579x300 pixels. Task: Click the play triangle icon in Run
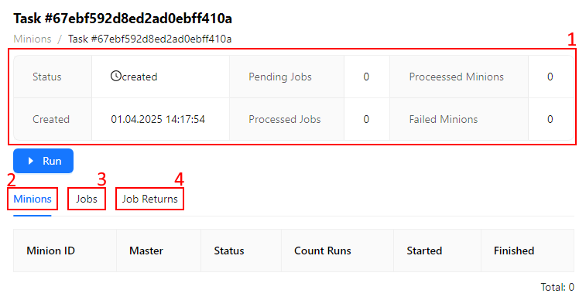(x=31, y=161)
